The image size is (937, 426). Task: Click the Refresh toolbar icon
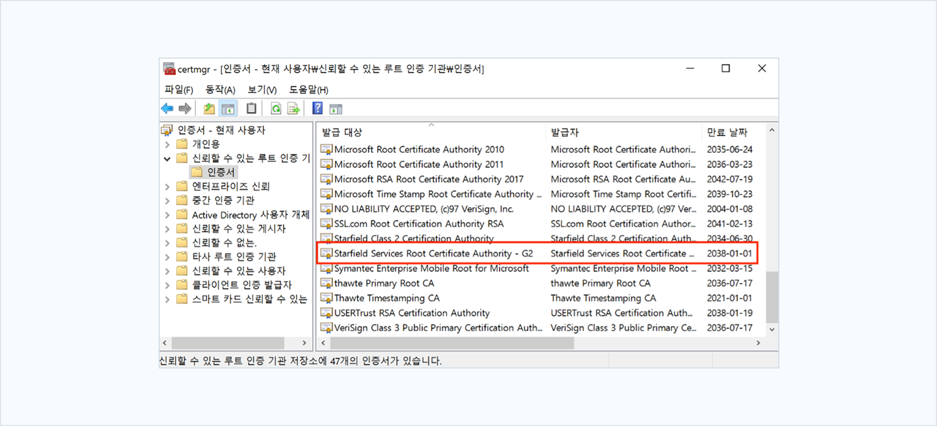[276, 109]
